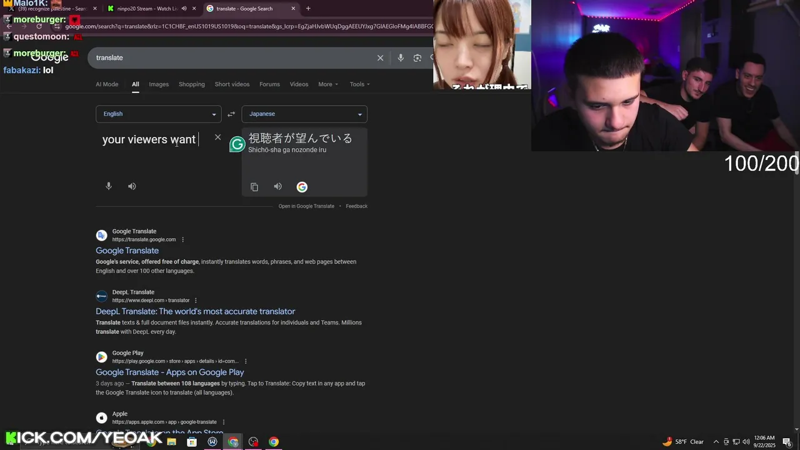The image size is (800, 450).
Task: Open search by image camera icon
Action: tap(417, 57)
